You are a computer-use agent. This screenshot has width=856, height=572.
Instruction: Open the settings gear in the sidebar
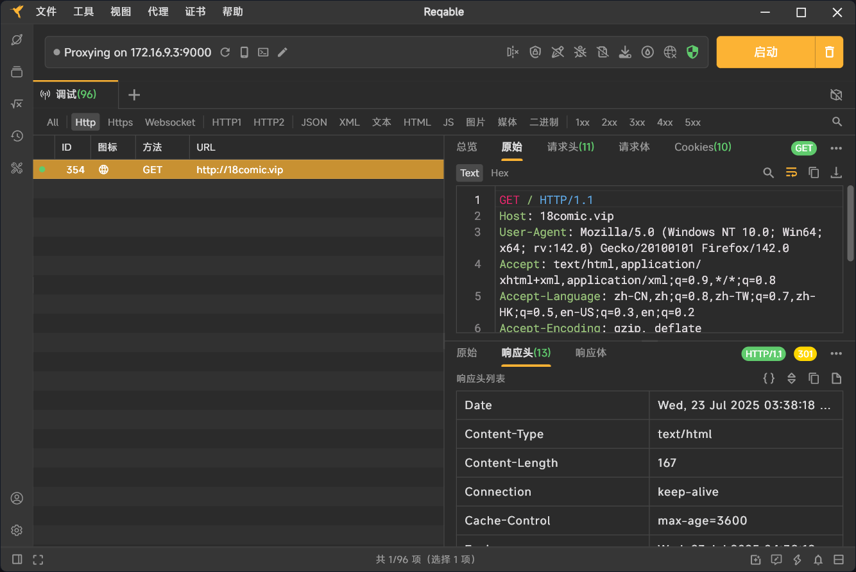click(x=17, y=530)
